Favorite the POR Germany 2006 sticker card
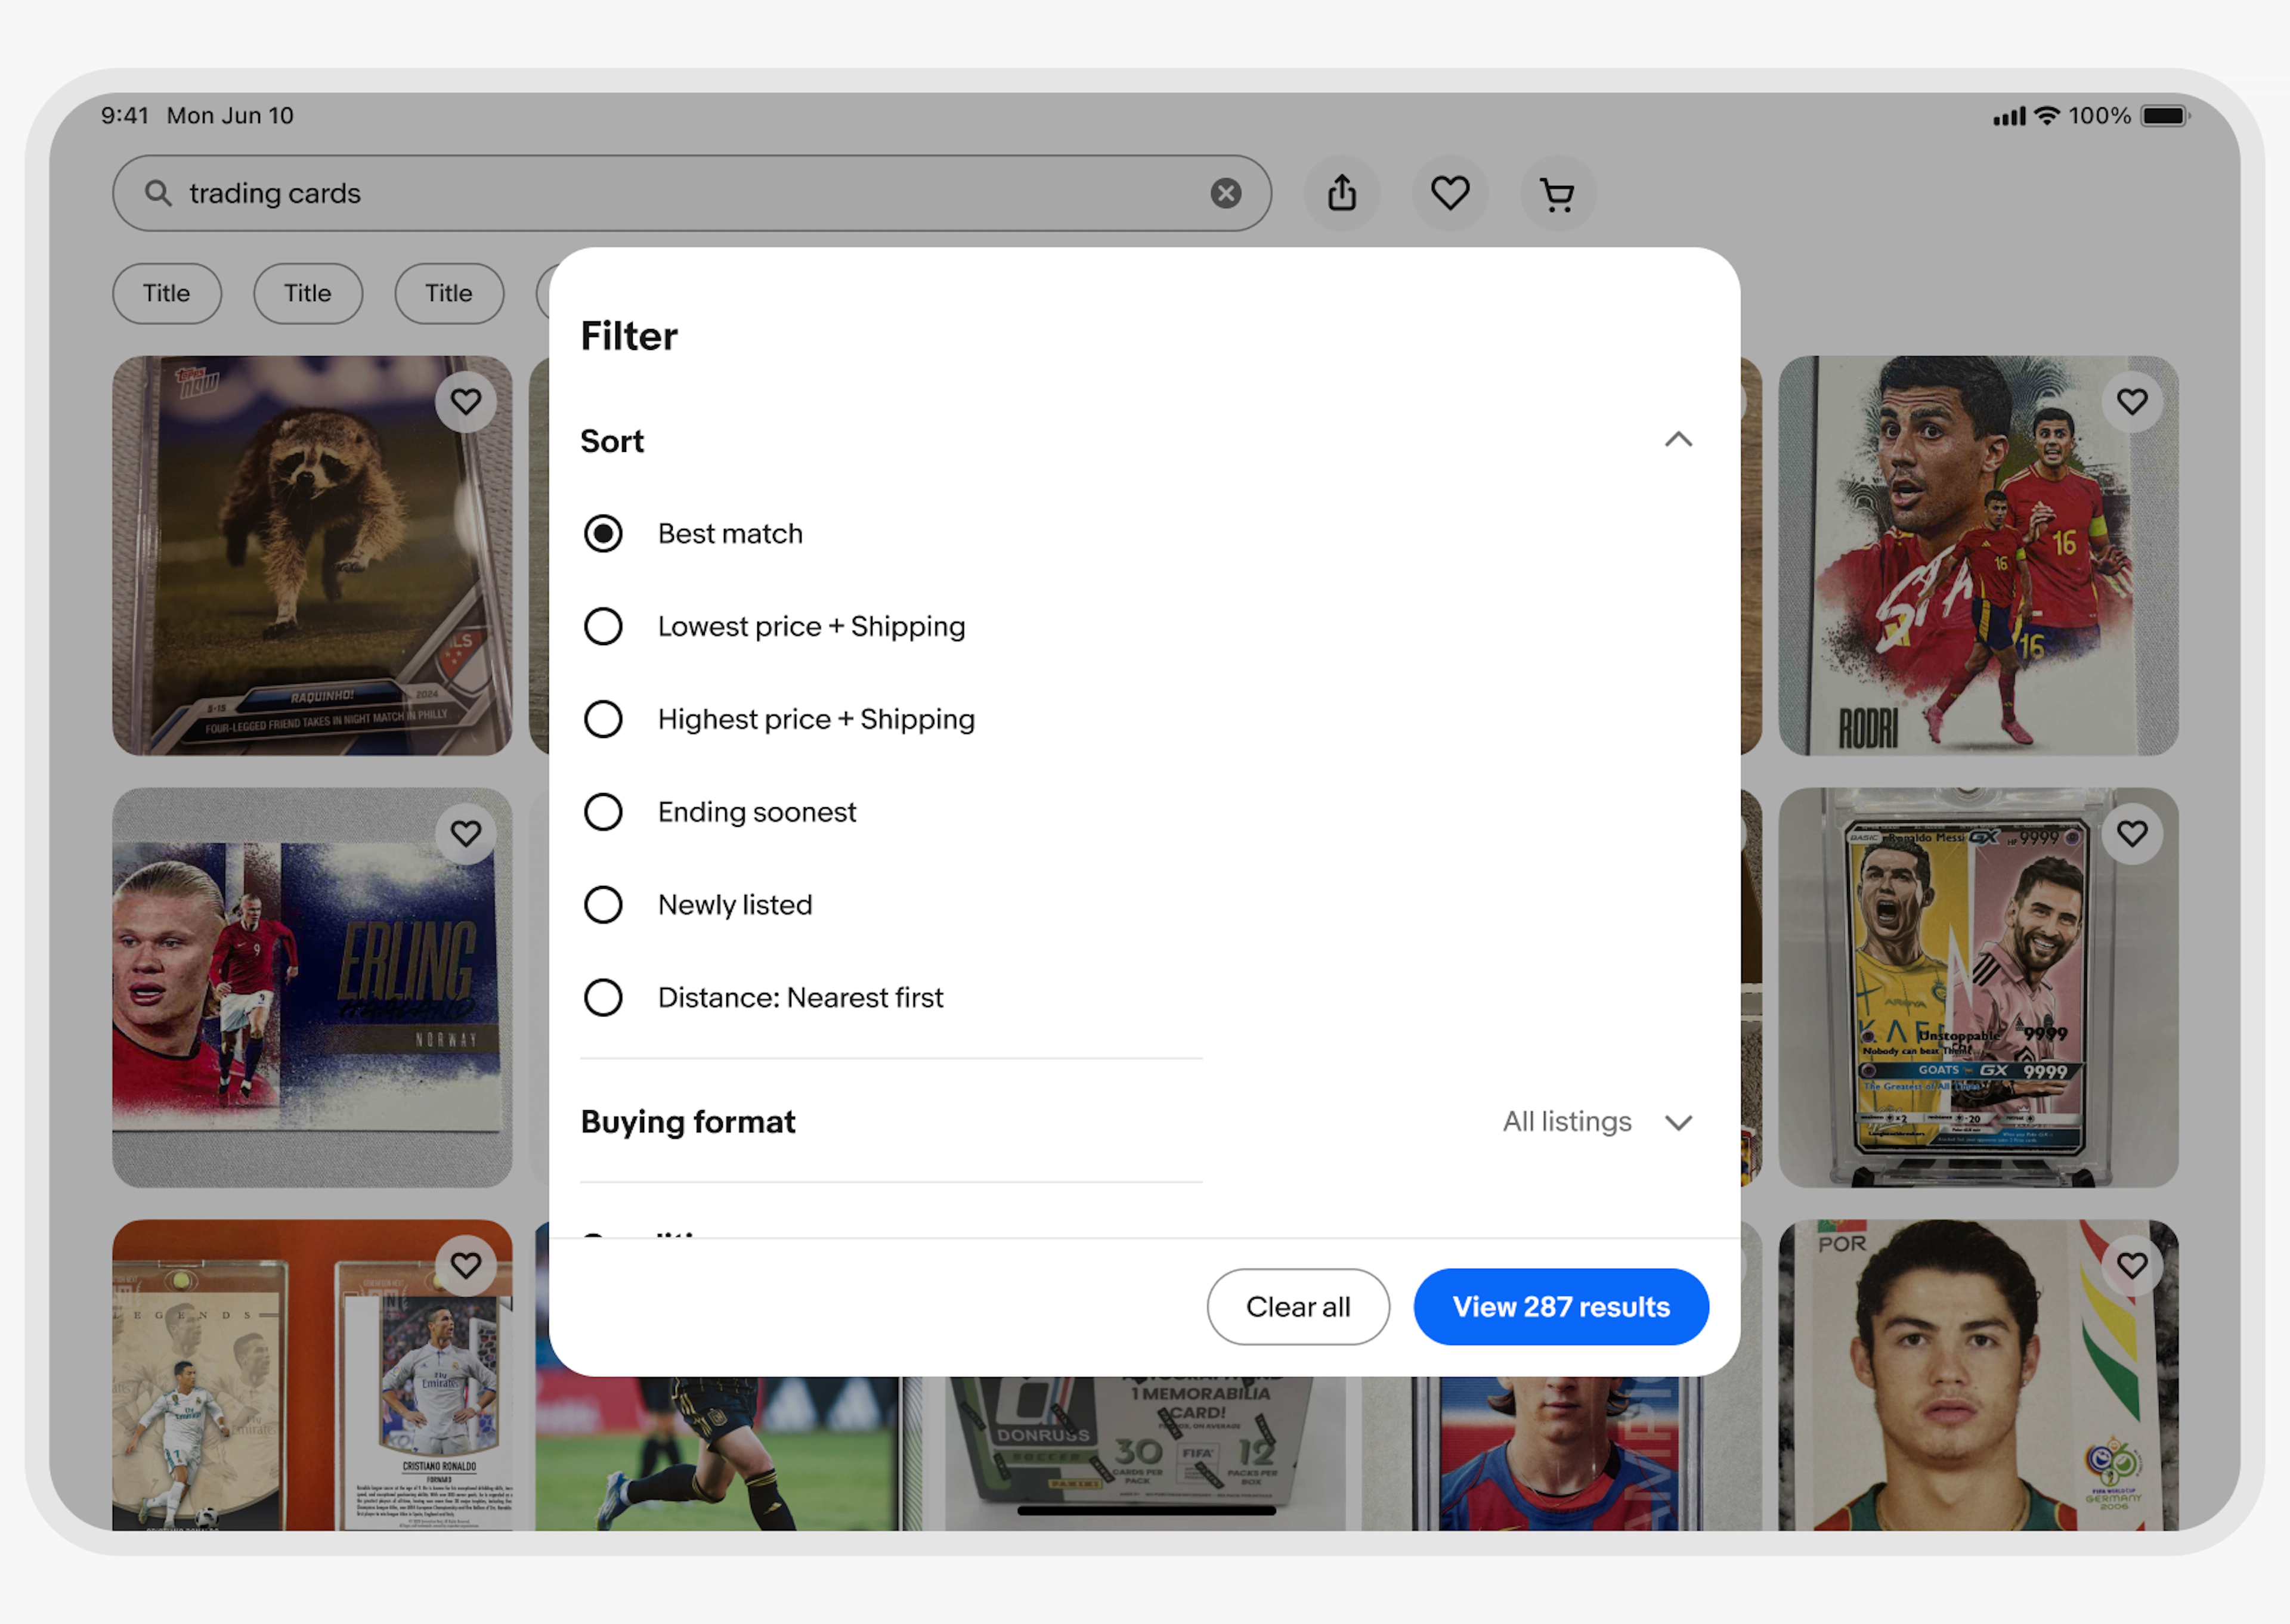The height and width of the screenshot is (1624, 2290). [2132, 1266]
